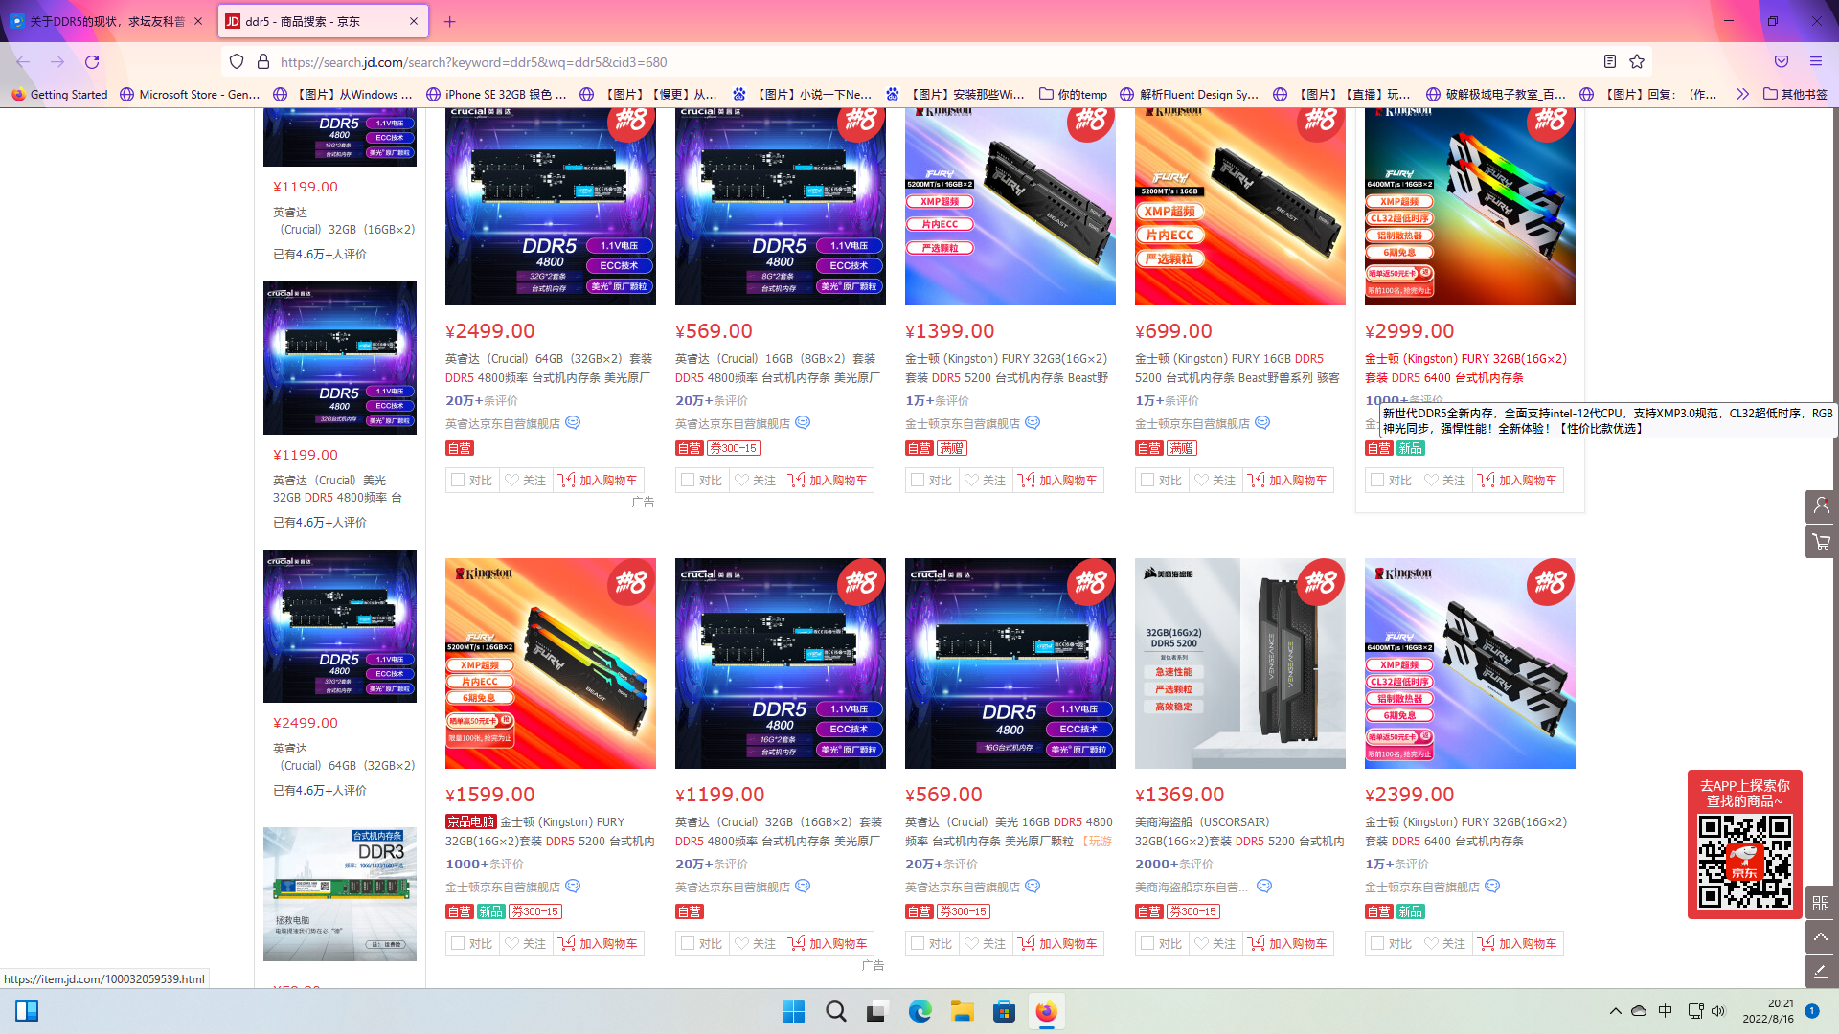Open the Corsair Vengeance product thumbnail

coord(1240,663)
